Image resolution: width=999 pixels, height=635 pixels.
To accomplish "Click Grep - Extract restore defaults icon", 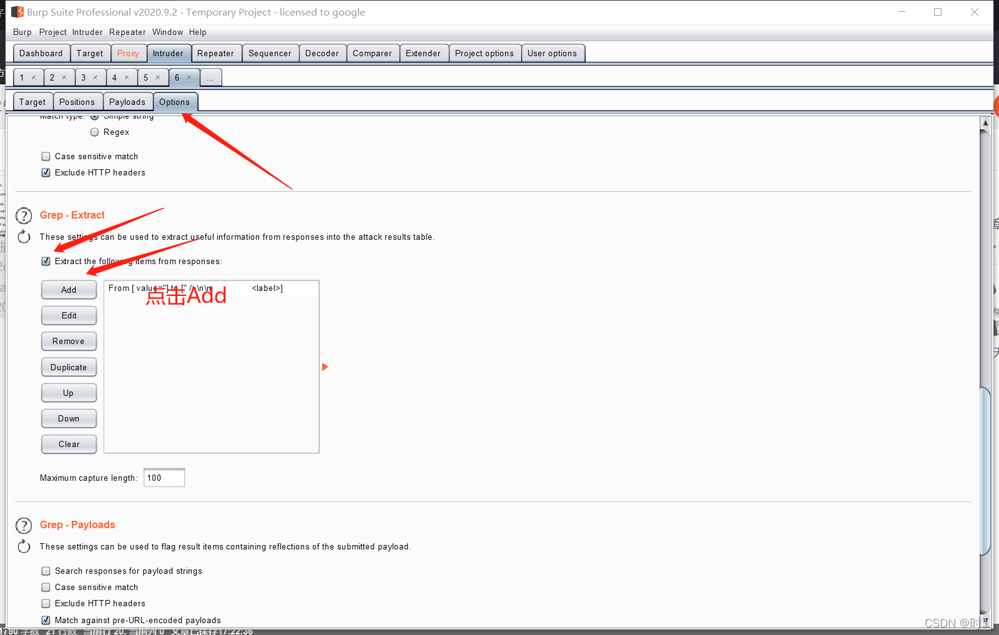I will pos(24,237).
